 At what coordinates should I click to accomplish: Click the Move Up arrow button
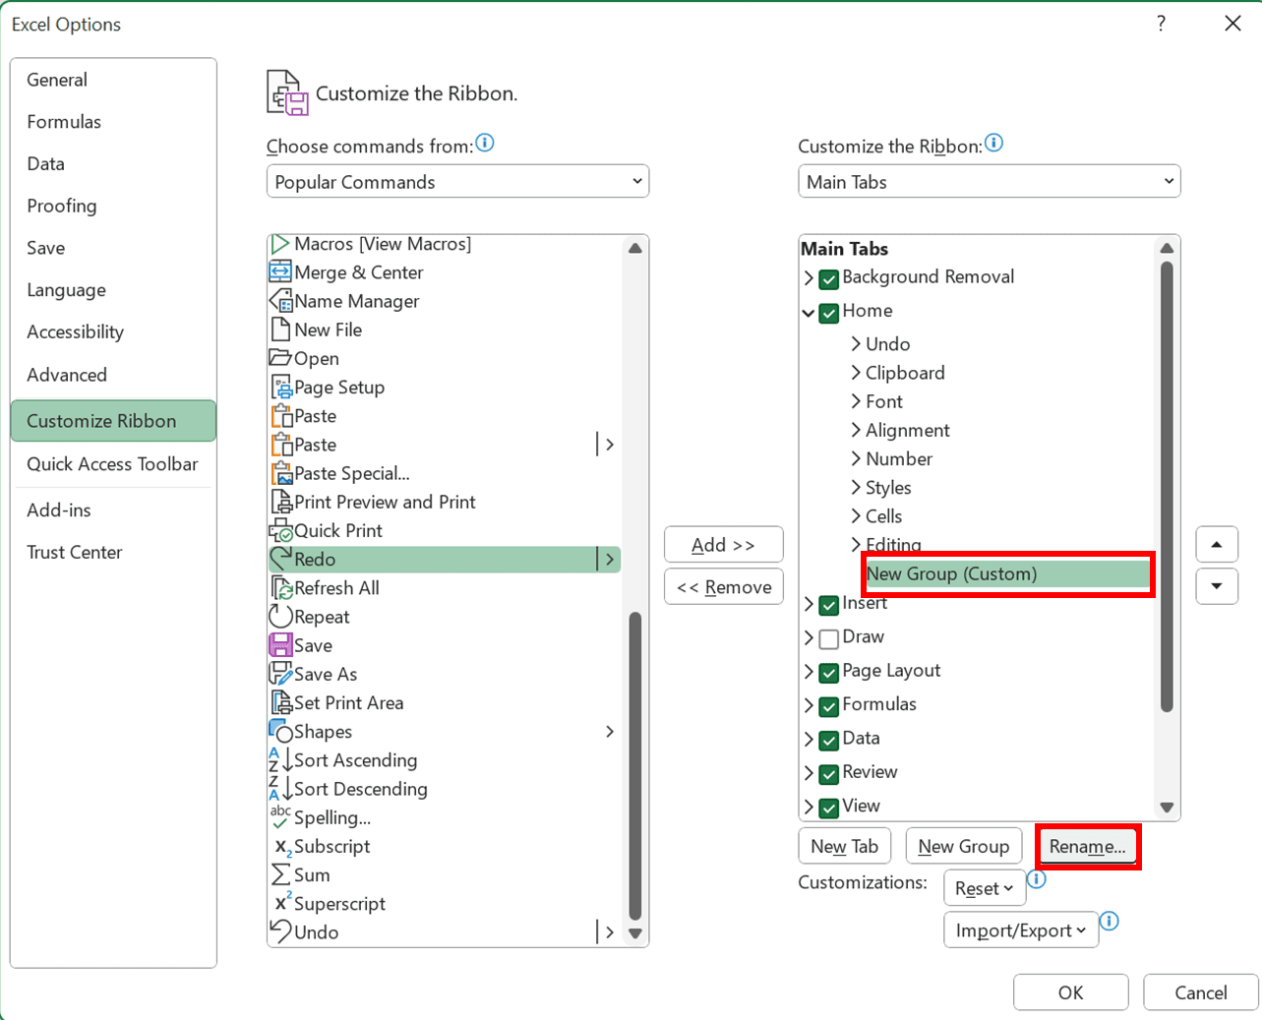coord(1217,544)
